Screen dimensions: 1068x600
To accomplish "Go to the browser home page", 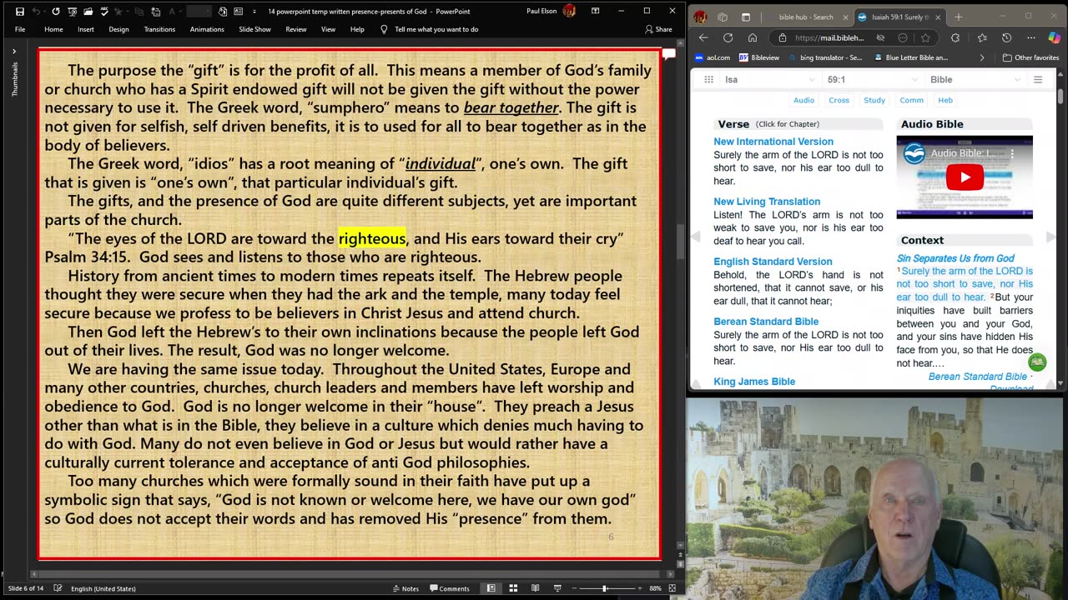I will 753,37.
